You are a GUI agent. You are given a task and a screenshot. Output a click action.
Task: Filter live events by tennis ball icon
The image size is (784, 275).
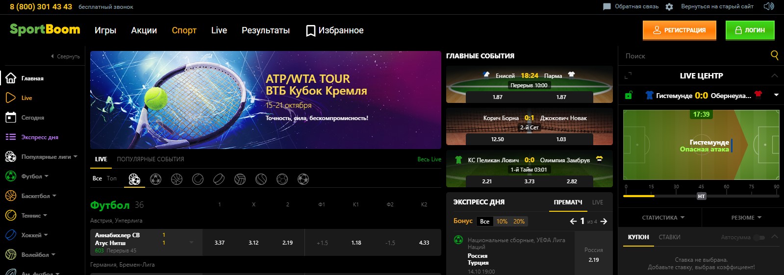pos(198,179)
